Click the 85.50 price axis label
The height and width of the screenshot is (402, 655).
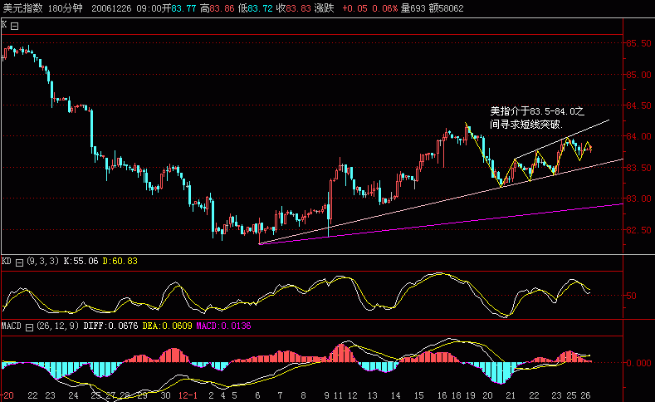pos(638,43)
